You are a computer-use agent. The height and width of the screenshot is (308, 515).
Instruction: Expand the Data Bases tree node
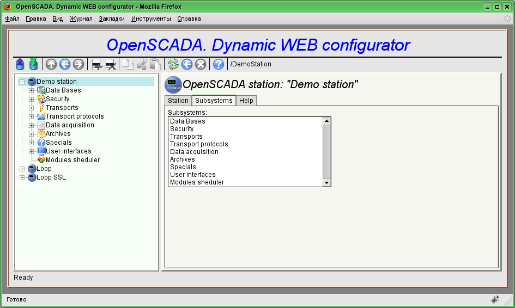31,90
